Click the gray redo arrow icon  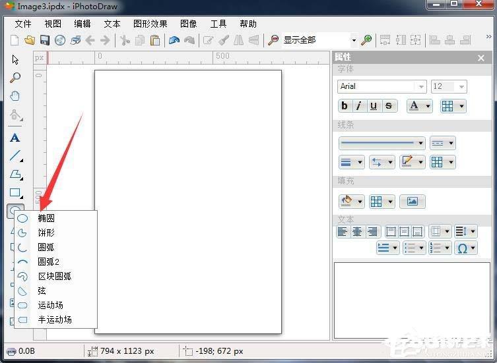click(189, 40)
